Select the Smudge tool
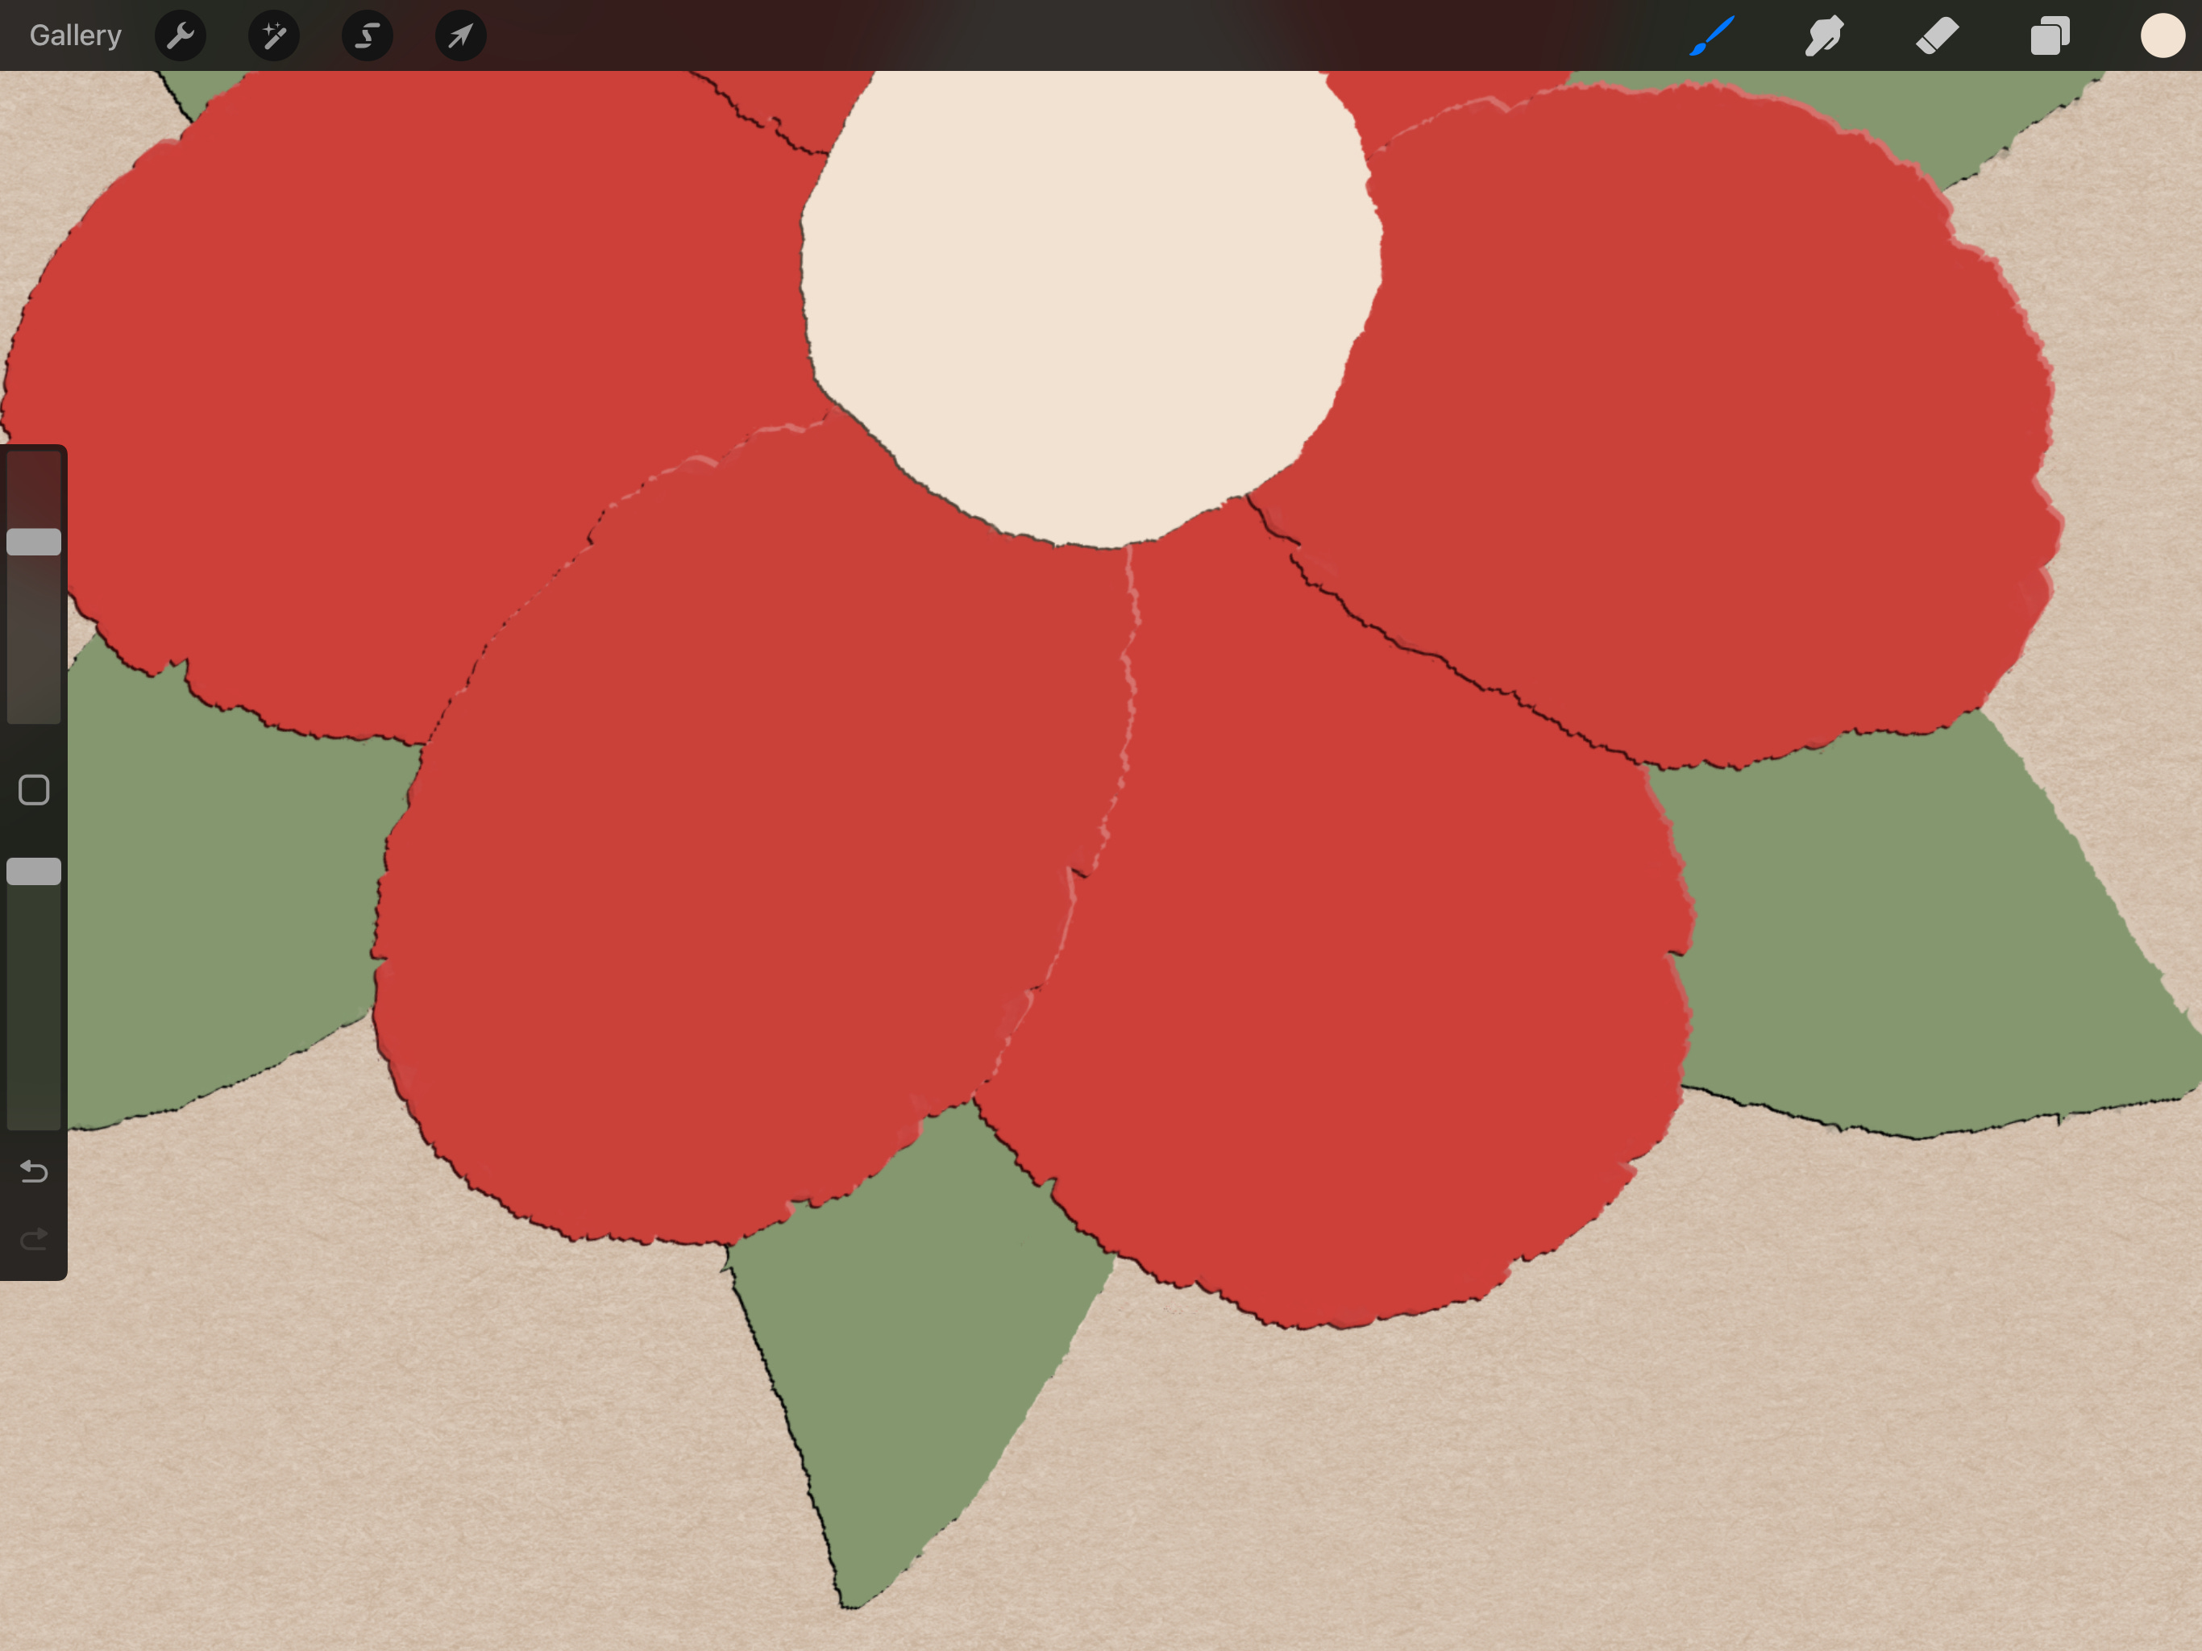 (x=1825, y=35)
